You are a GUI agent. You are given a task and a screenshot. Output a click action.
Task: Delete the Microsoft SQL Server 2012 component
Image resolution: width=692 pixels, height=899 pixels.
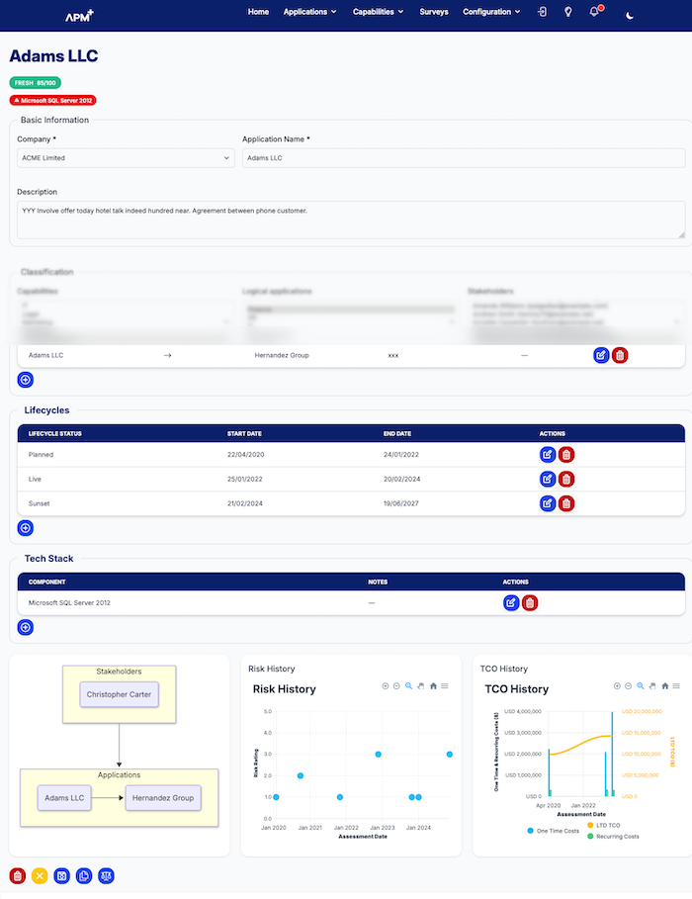(x=530, y=603)
